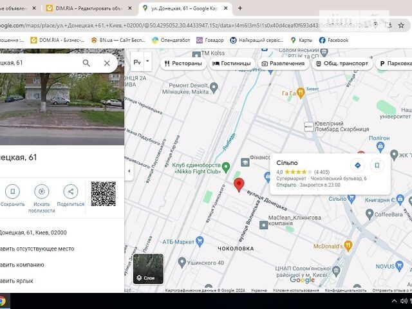Open the Опендатабот bookmark
The height and width of the screenshot is (309, 412).
tap(171, 40)
